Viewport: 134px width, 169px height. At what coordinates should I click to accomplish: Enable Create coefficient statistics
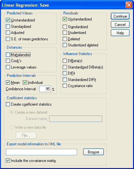[x=8, y=104]
